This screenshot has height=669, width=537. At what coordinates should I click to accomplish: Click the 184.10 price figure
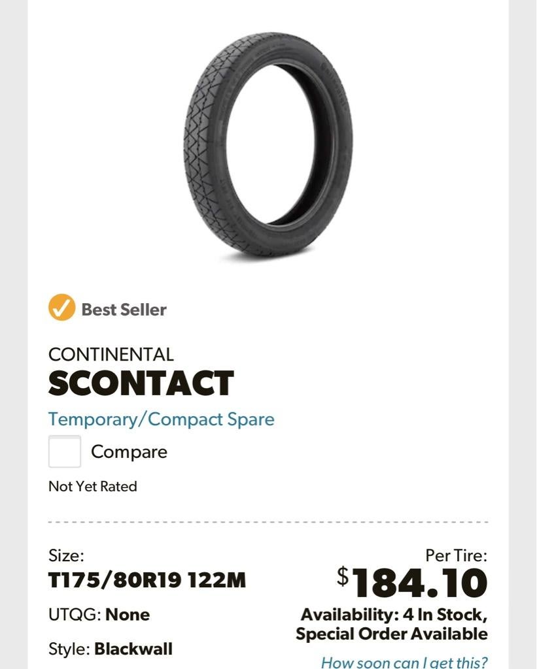420,583
